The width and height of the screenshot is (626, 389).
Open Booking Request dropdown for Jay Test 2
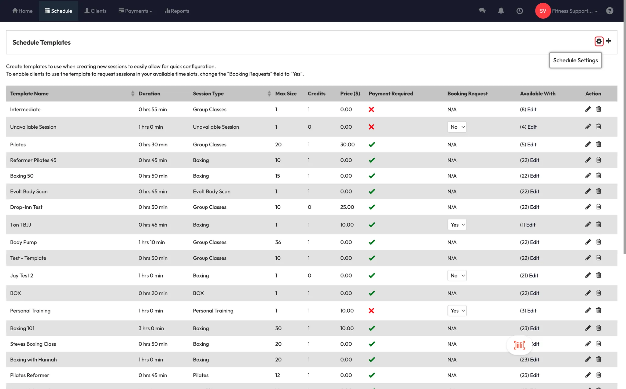457,275
